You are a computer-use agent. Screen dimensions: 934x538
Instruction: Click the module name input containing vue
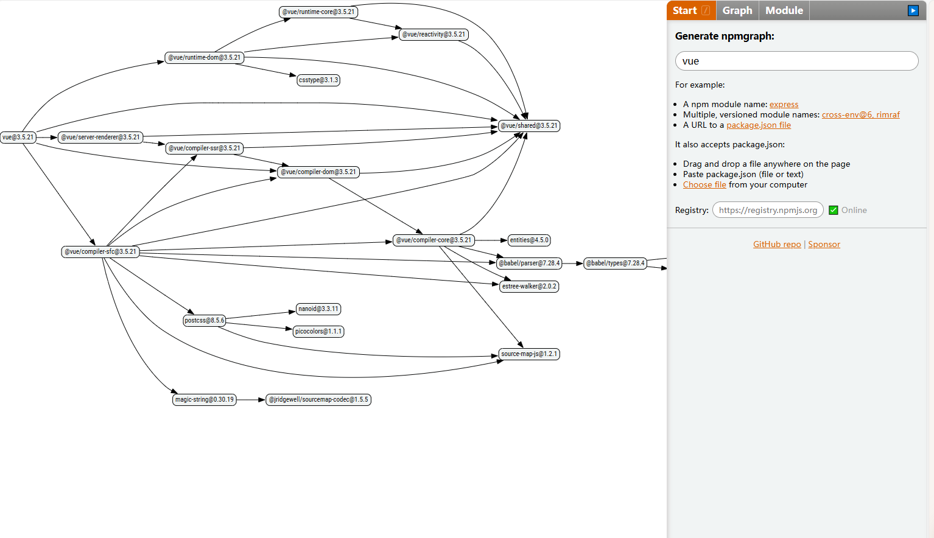pos(796,61)
